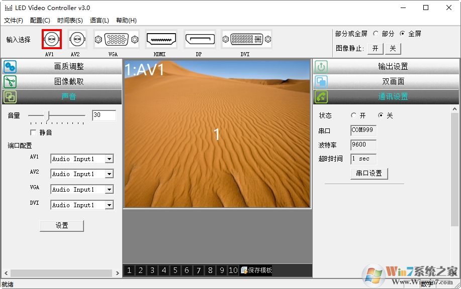Select template preset number 5
The image size is (461, 289).
(x=175, y=270)
